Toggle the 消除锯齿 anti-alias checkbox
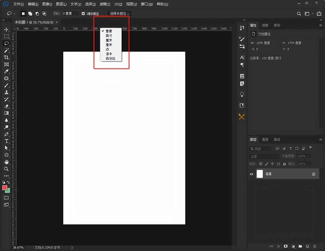This screenshot has width=325, height=251. click(83, 13)
